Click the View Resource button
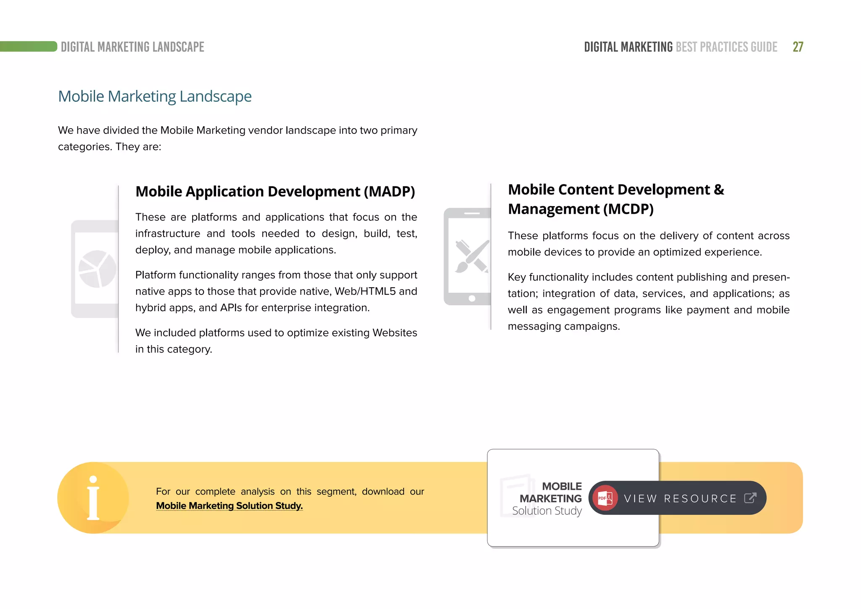Screen dimensions: 861x609 tap(677, 498)
